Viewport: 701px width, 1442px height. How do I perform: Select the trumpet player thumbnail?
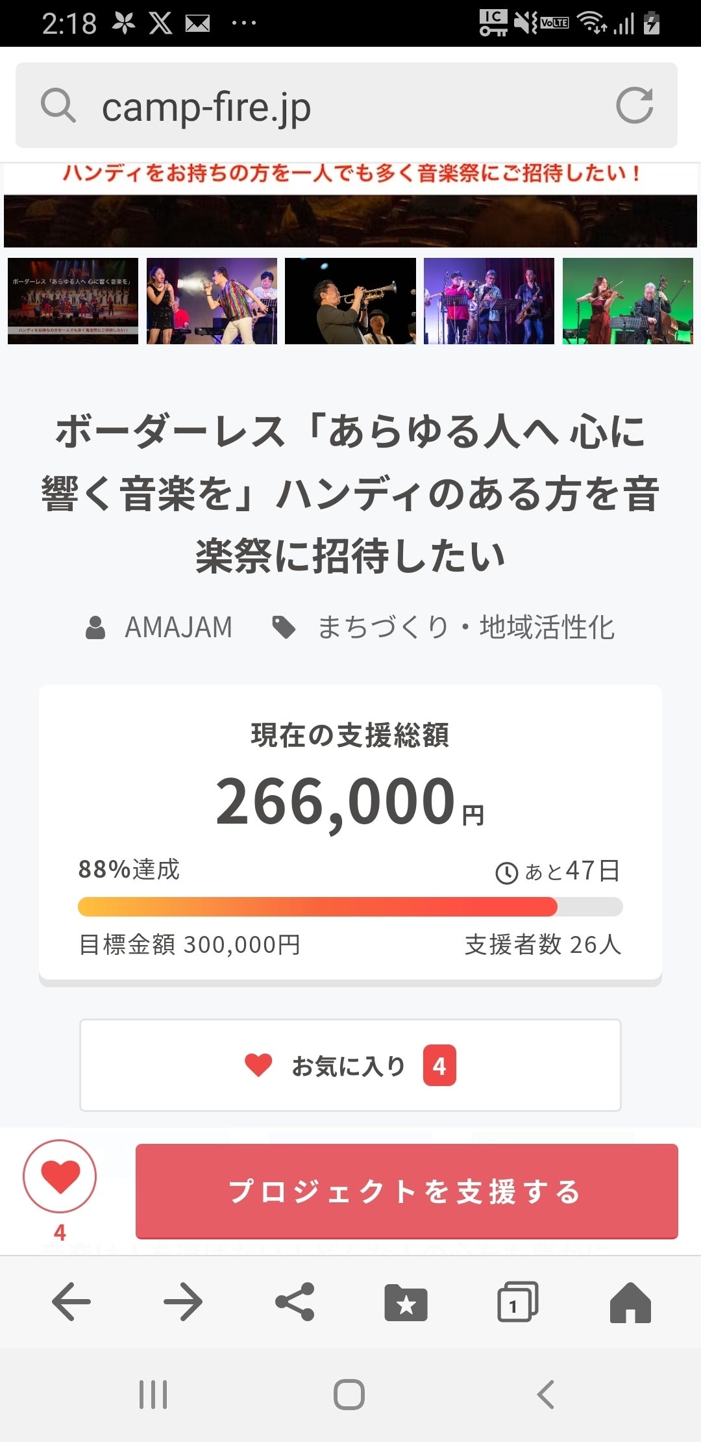coord(350,301)
